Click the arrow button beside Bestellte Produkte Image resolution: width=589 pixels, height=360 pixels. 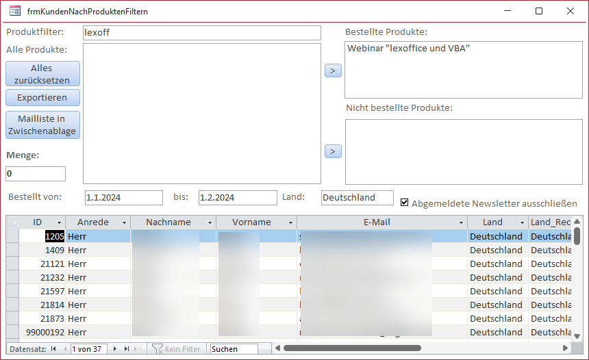point(333,70)
